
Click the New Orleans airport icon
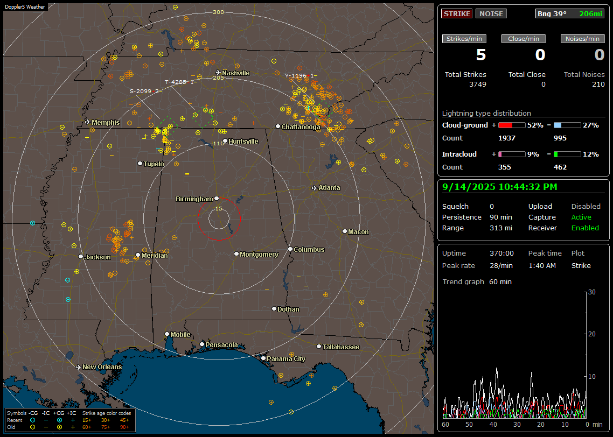[79, 367]
